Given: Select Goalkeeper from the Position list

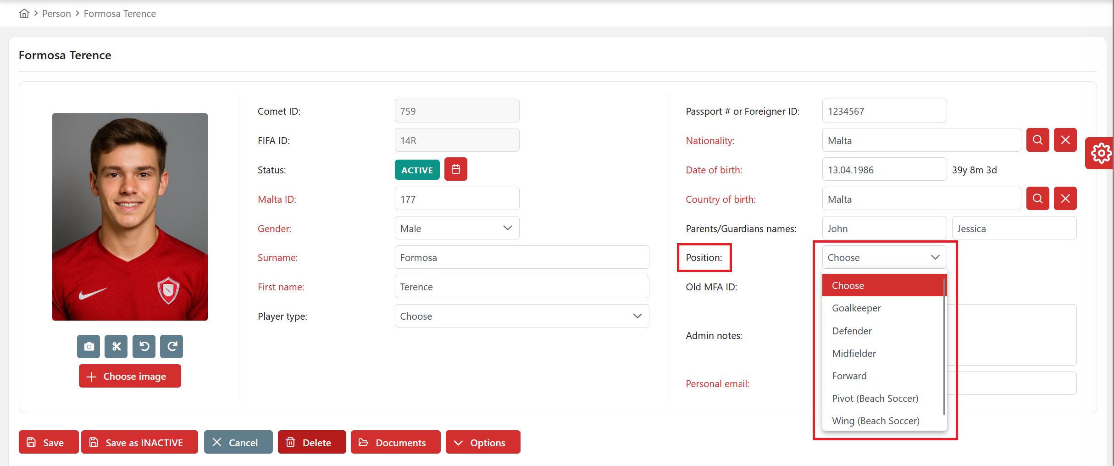Looking at the screenshot, I should click(856, 308).
